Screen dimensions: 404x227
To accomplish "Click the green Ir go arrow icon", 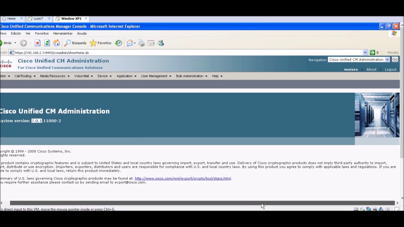I will pyautogui.click(x=372, y=53).
